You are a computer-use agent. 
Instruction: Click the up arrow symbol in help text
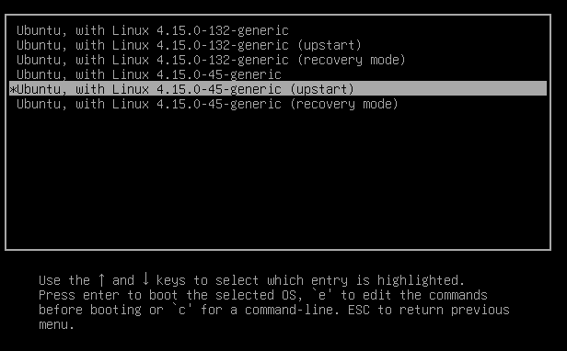tap(101, 279)
